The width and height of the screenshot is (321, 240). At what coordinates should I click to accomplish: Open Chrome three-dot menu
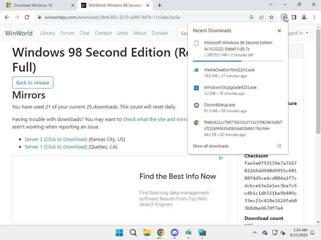pos(314,17)
